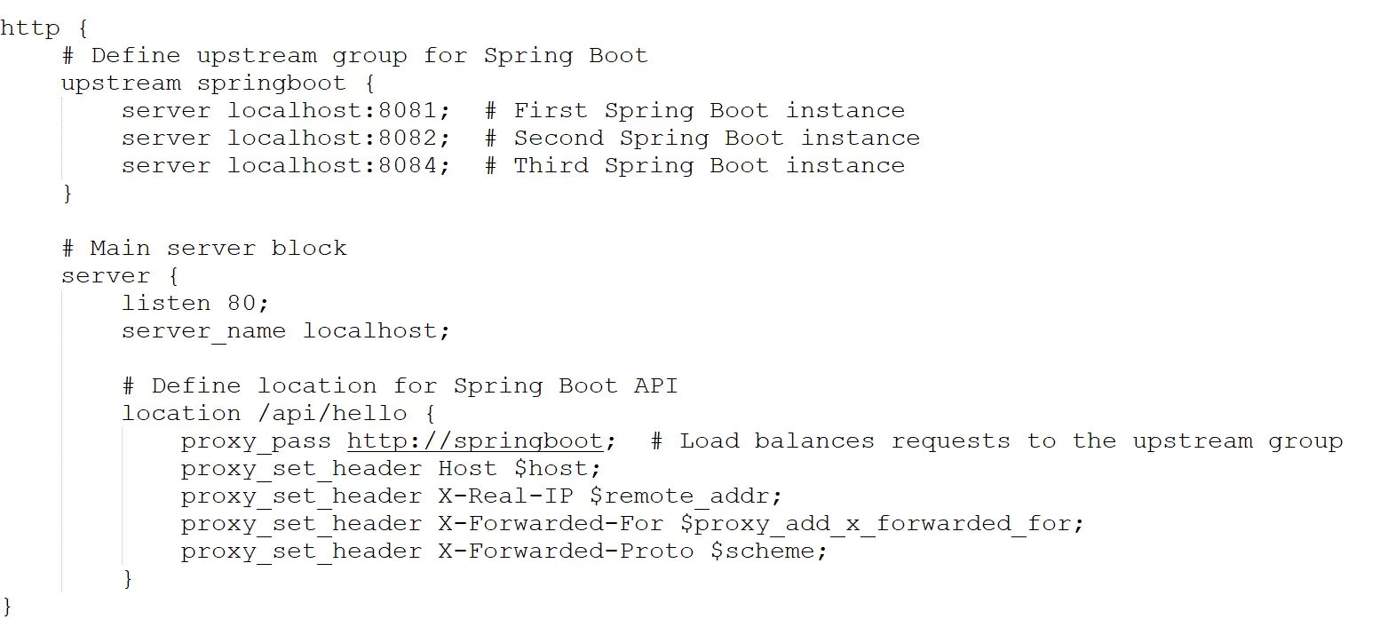Click 'server localhost:8081;' text
Image resolution: width=1388 pixels, height=619 pixels.
click(286, 111)
